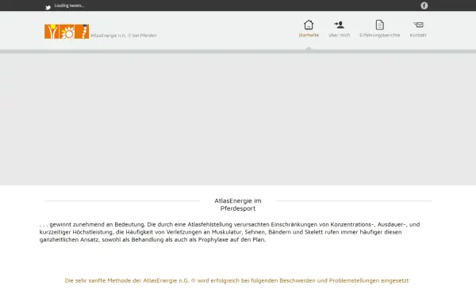This screenshot has height=297, width=476.
Task: Go to Startseite menu label
Action: pyautogui.click(x=309, y=35)
